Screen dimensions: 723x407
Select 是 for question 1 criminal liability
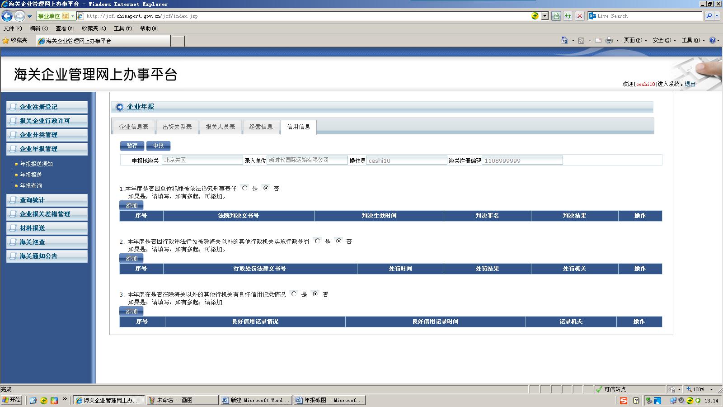pyautogui.click(x=245, y=188)
